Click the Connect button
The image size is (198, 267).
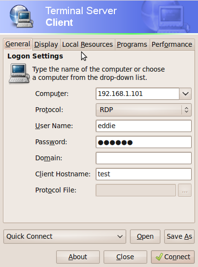(173, 257)
